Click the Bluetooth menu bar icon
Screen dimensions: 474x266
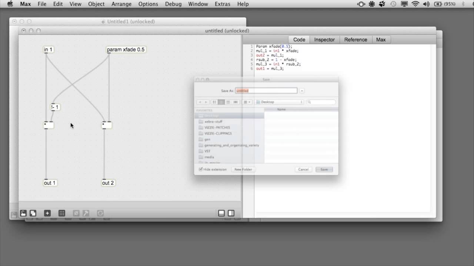[x=463, y=4]
